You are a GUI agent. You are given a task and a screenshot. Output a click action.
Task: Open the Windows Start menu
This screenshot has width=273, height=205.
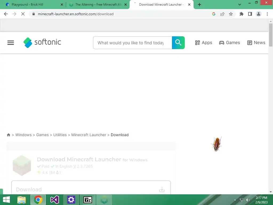coord(6,200)
